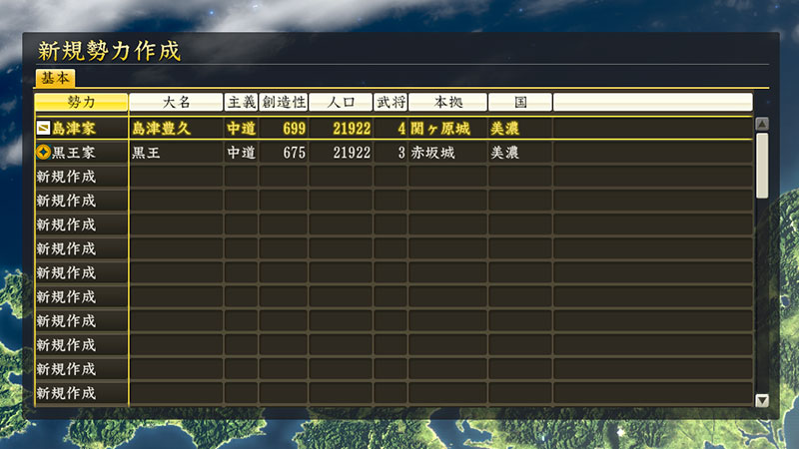Click the 武将 column header

click(390, 102)
